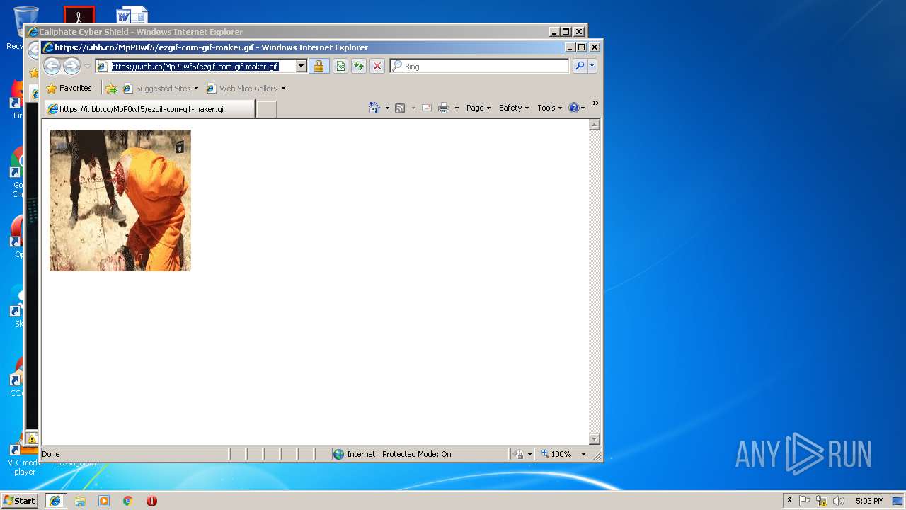Screen dimensions: 906x510
Task: Expand the Feeds dropdown arrow
Action: pyautogui.click(x=413, y=108)
